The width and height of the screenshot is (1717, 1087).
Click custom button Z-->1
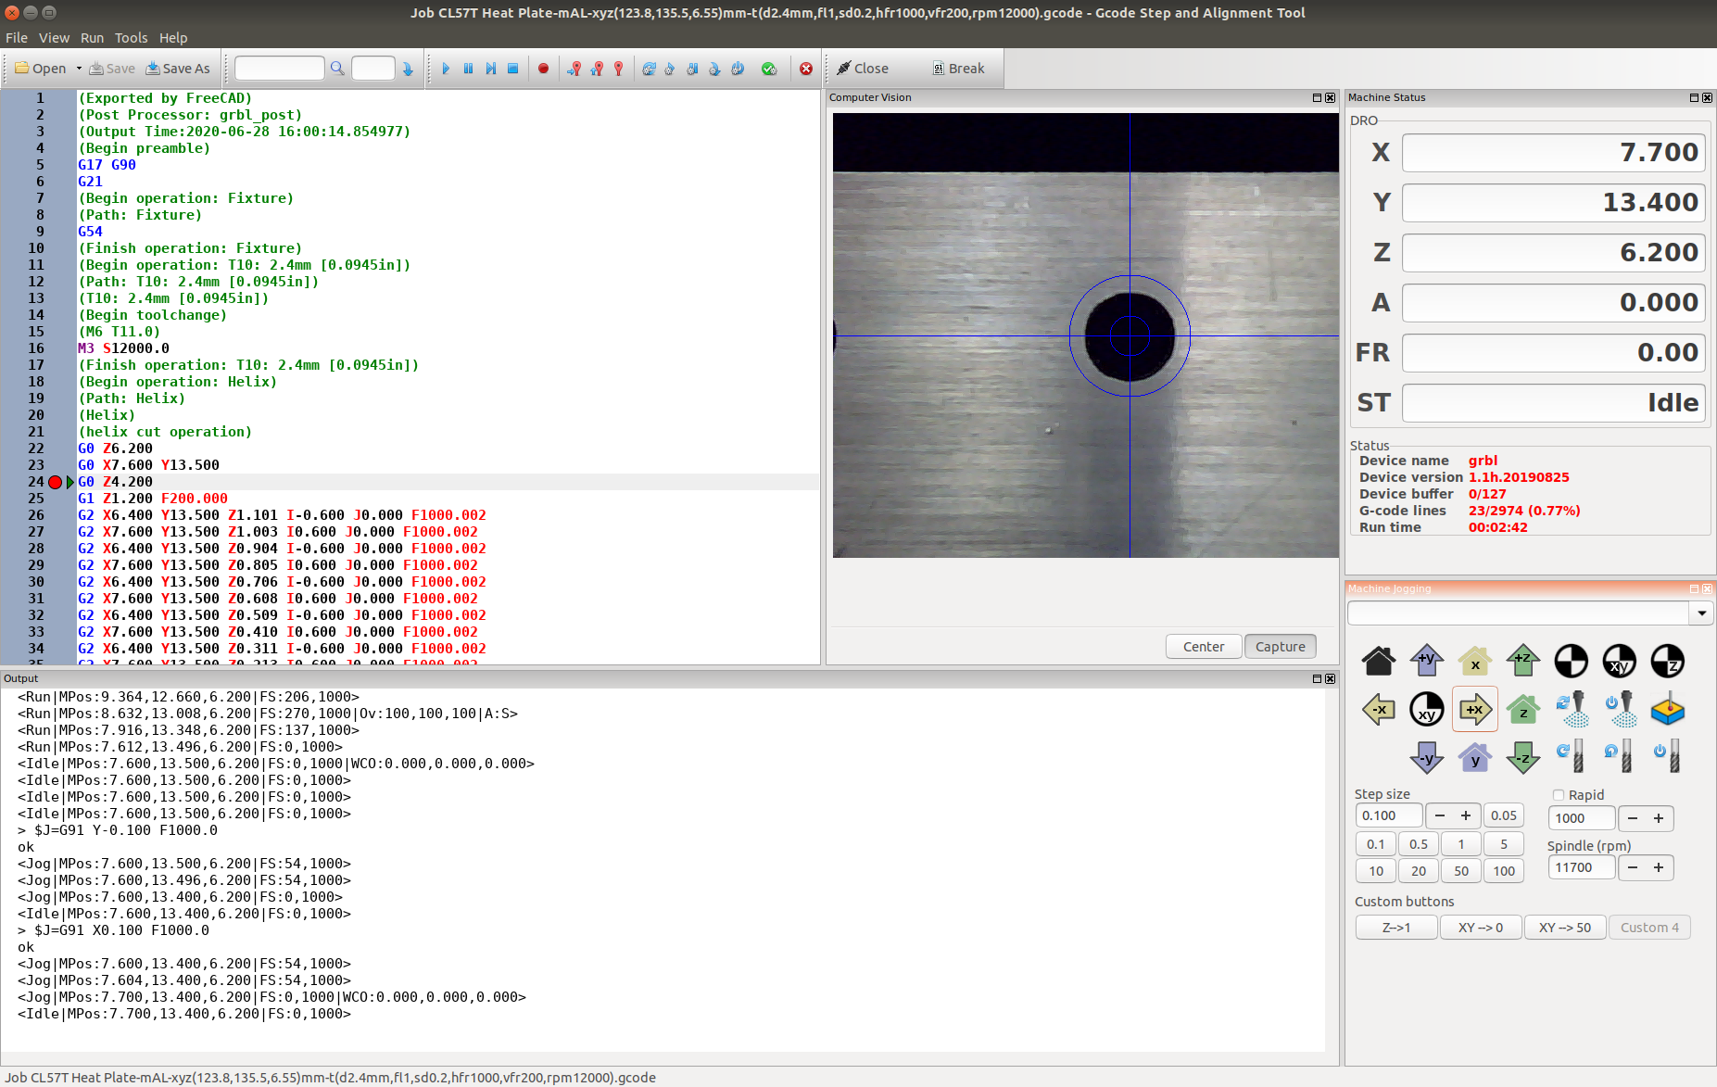pos(1396,928)
